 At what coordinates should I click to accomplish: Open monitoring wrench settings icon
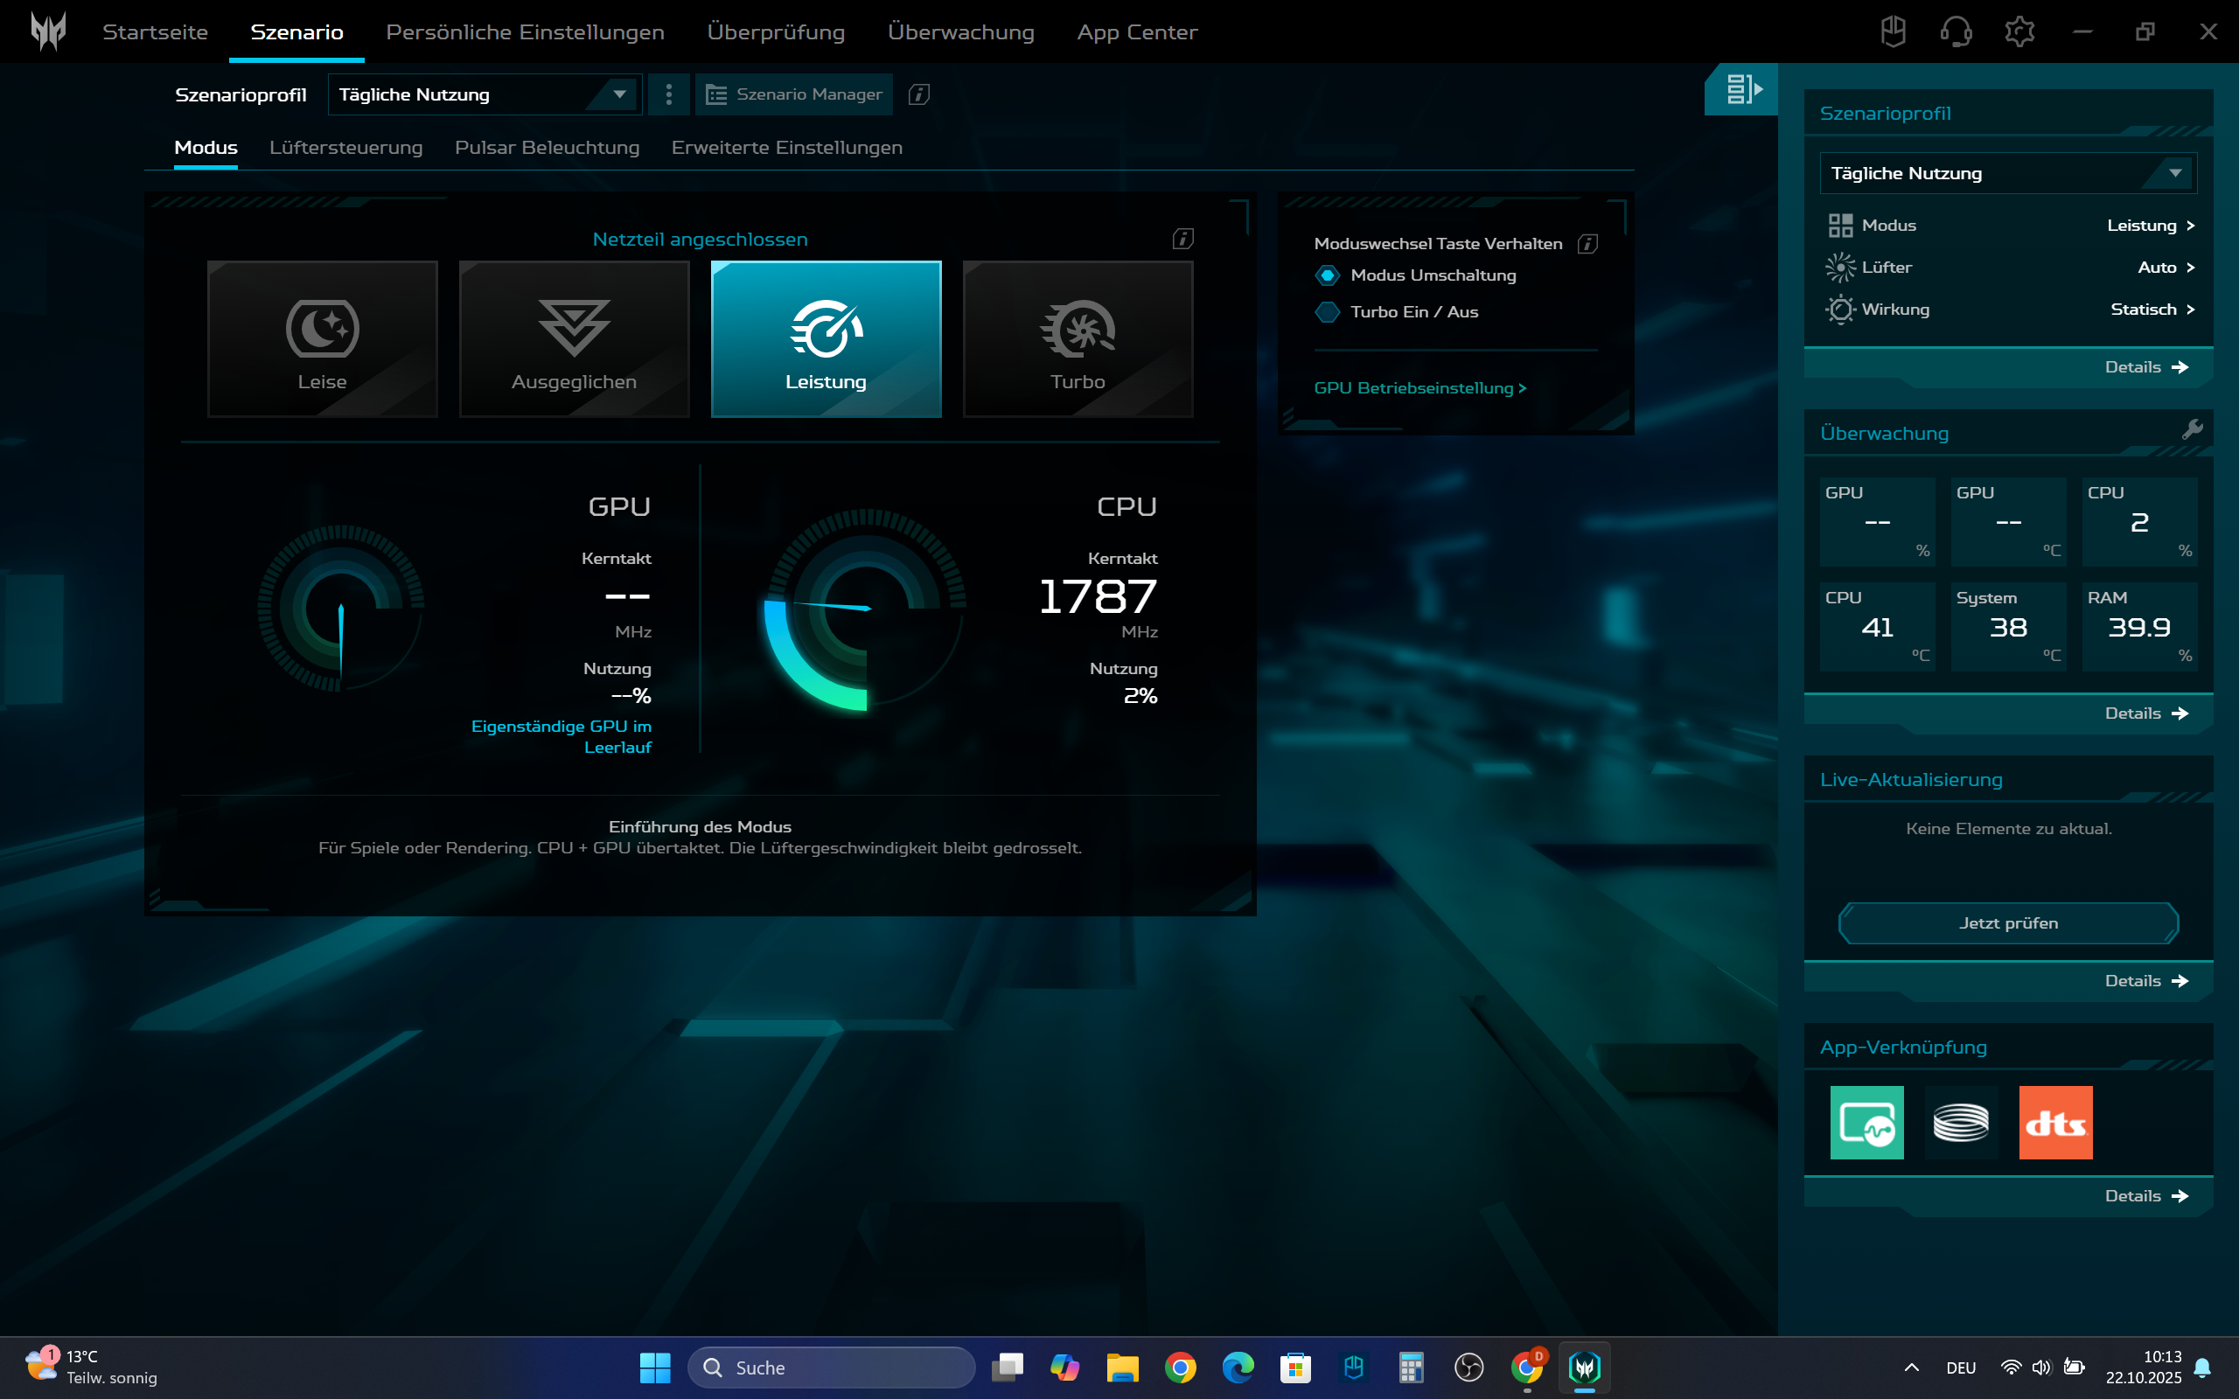2192,430
